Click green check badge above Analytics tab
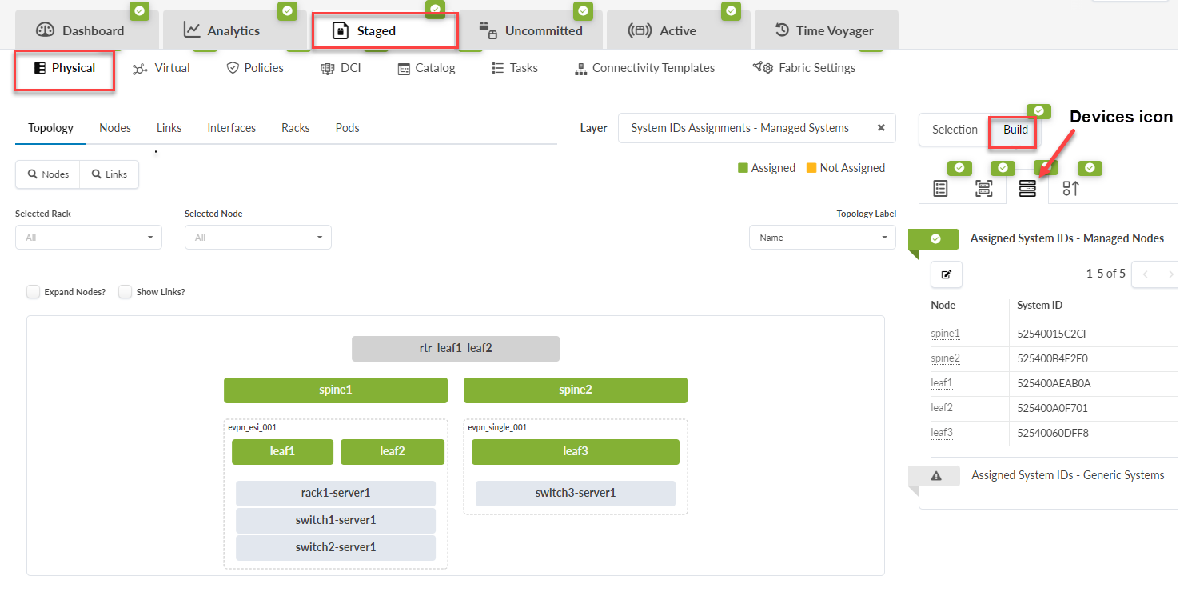This screenshot has width=1180, height=604. 287,10
